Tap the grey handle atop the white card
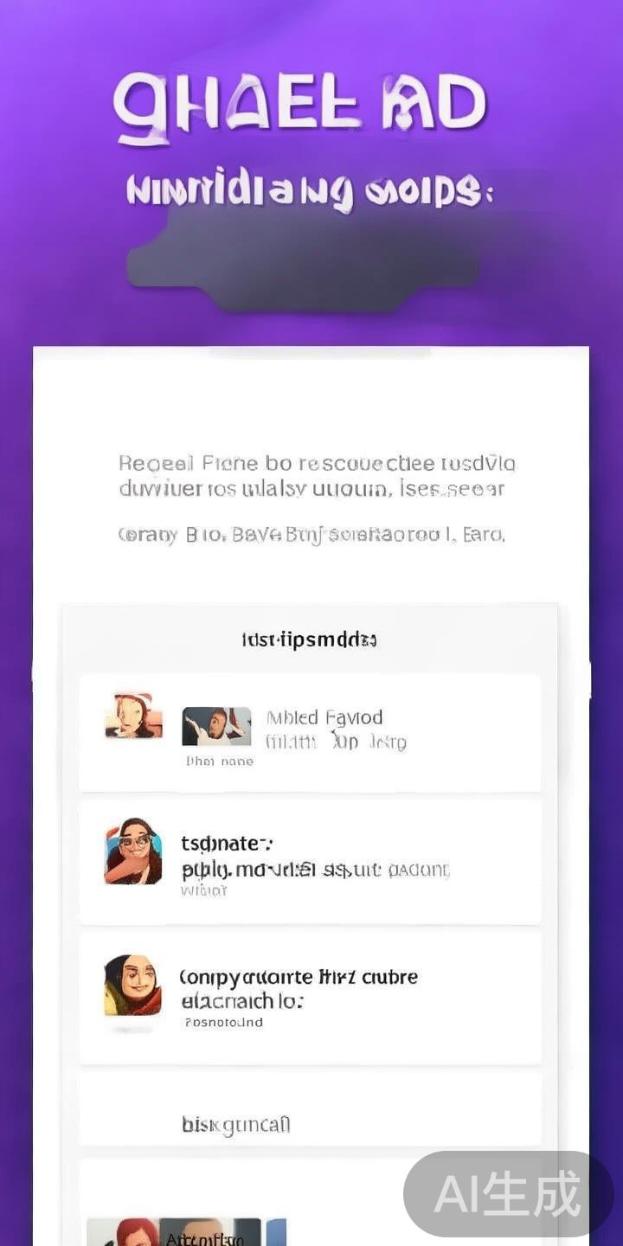 (320, 353)
